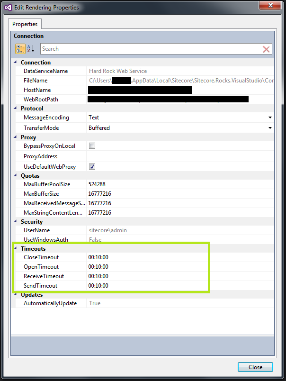Select the TransferMode property label
This screenshot has width=286, height=381.
pyautogui.click(x=41, y=128)
